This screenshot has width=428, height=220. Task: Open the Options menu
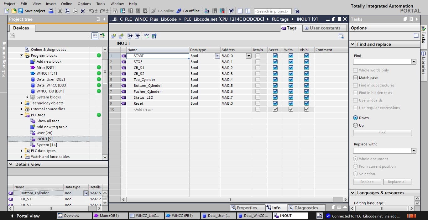click(x=84, y=4)
